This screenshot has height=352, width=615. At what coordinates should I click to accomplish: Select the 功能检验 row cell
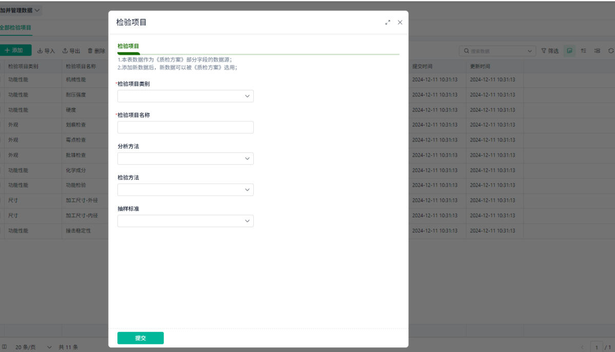(x=76, y=185)
